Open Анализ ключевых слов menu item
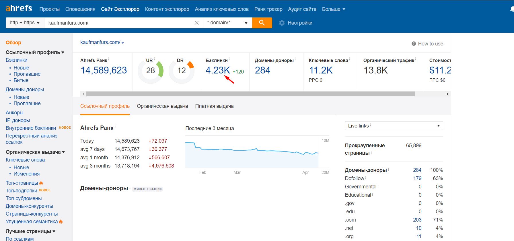The width and height of the screenshot is (514, 241). (222, 9)
